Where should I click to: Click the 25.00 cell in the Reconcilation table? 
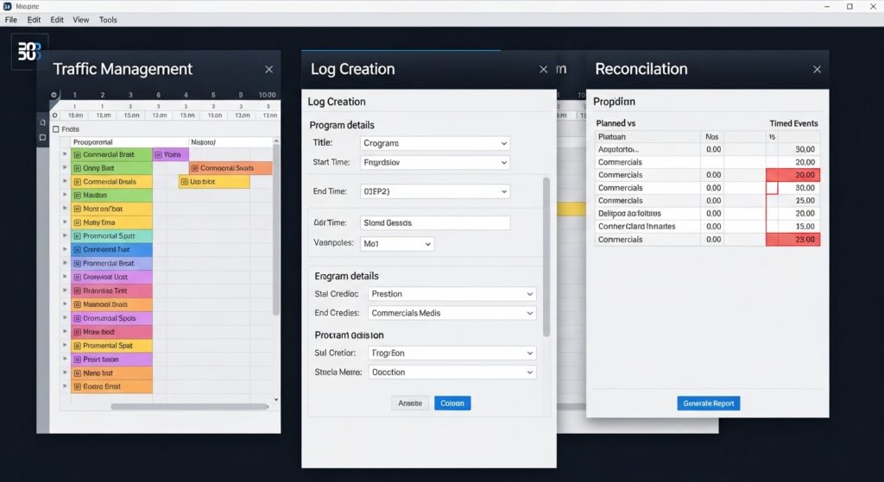coord(799,200)
